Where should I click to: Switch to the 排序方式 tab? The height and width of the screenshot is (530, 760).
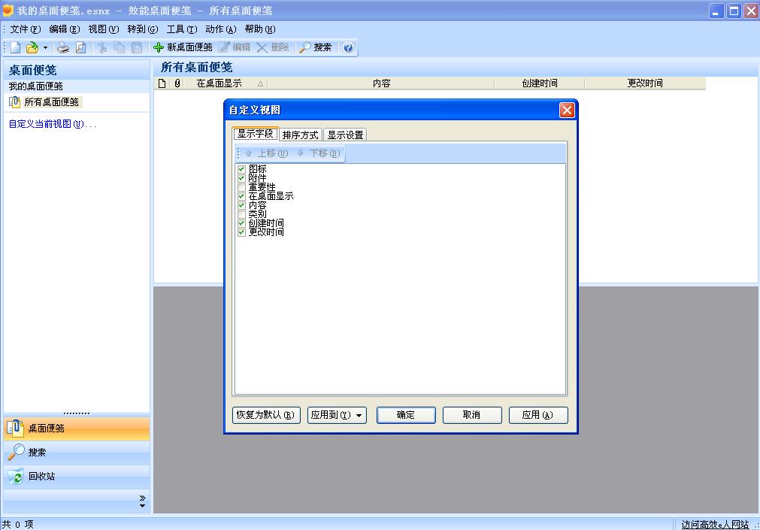click(301, 135)
